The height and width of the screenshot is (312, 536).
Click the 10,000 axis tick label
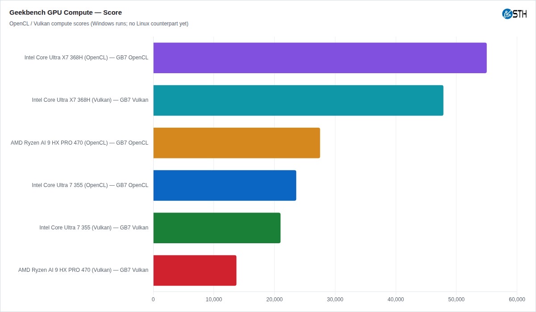pos(214,300)
